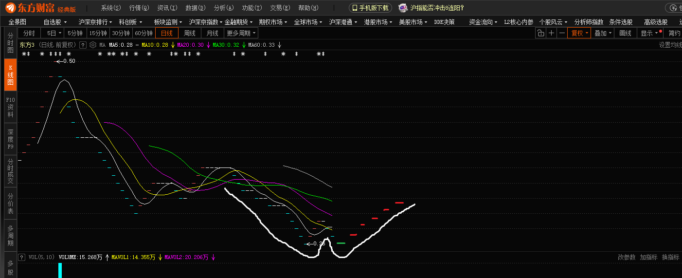Open 交易(E) menu
682x278 pixels.
point(280,8)
